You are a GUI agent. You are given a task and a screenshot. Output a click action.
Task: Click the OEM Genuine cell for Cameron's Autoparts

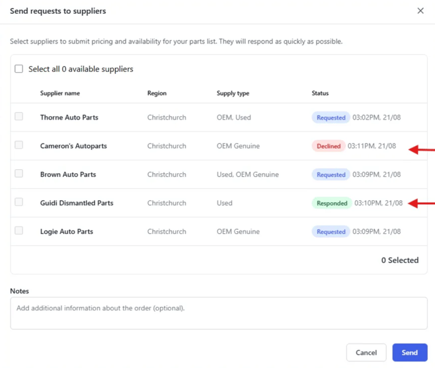tap(238, 146)
